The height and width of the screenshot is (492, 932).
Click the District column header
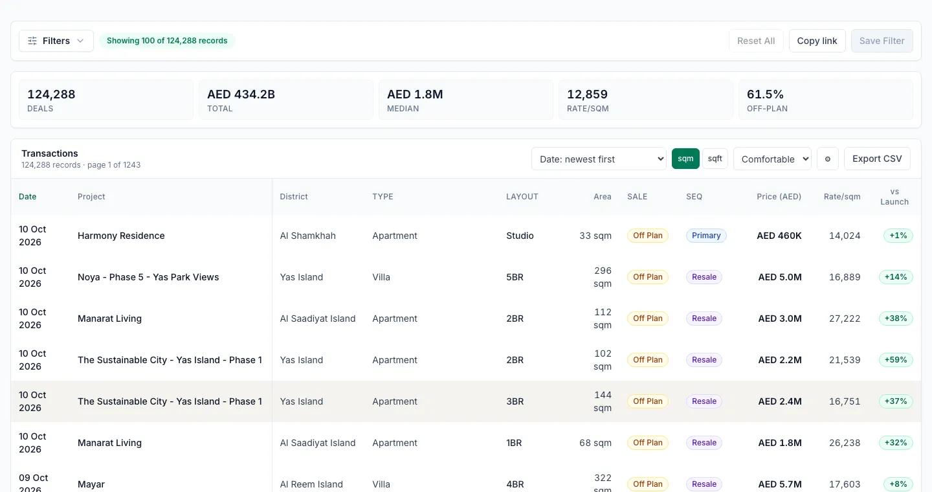[x=294, y=197]
